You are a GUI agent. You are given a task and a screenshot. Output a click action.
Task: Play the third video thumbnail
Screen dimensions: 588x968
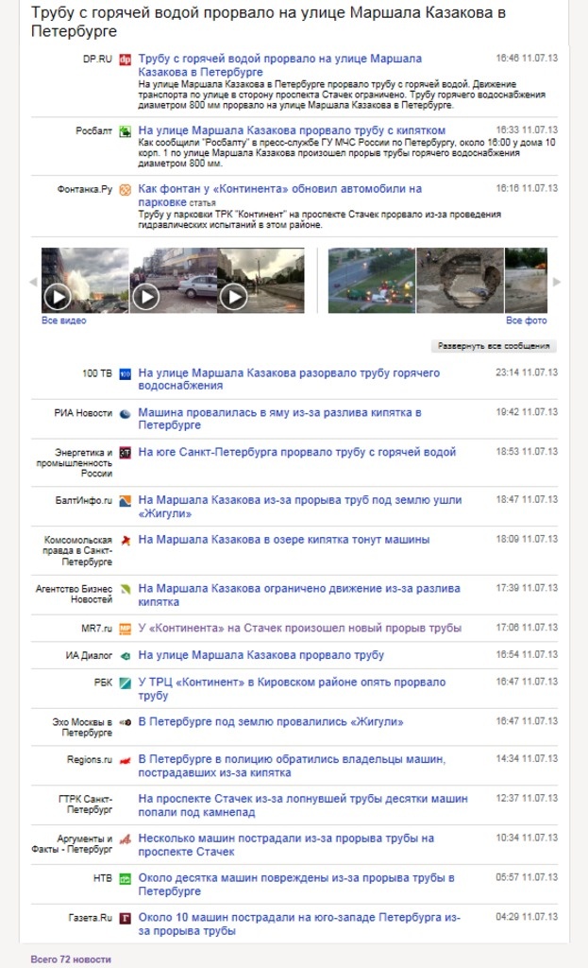coord(233,297)
